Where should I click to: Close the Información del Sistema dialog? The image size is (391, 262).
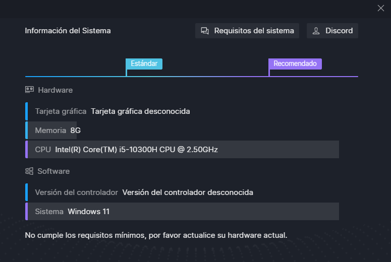click(380, 8)
